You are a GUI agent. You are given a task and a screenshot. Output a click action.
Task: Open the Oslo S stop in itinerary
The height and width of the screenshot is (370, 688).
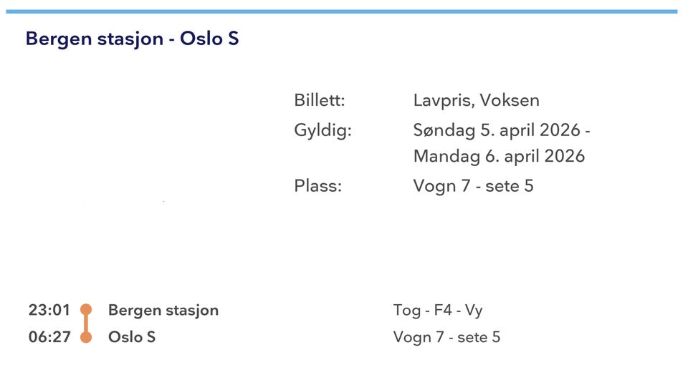pyautogui.click(x=132, y=337)
